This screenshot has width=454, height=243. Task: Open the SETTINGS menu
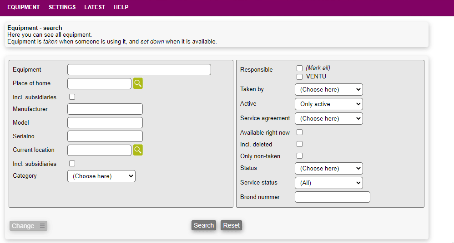62,7
